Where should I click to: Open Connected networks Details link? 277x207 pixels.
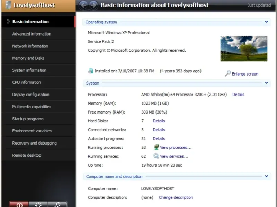pos(159,130)
